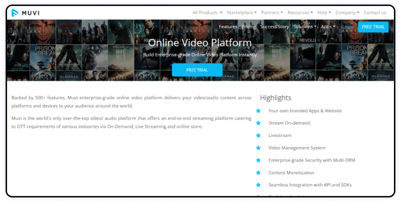This screenshot has width=401, height=202.
Task: Select the 'Livestream' highlight text
Action: (x=280, y=135)
